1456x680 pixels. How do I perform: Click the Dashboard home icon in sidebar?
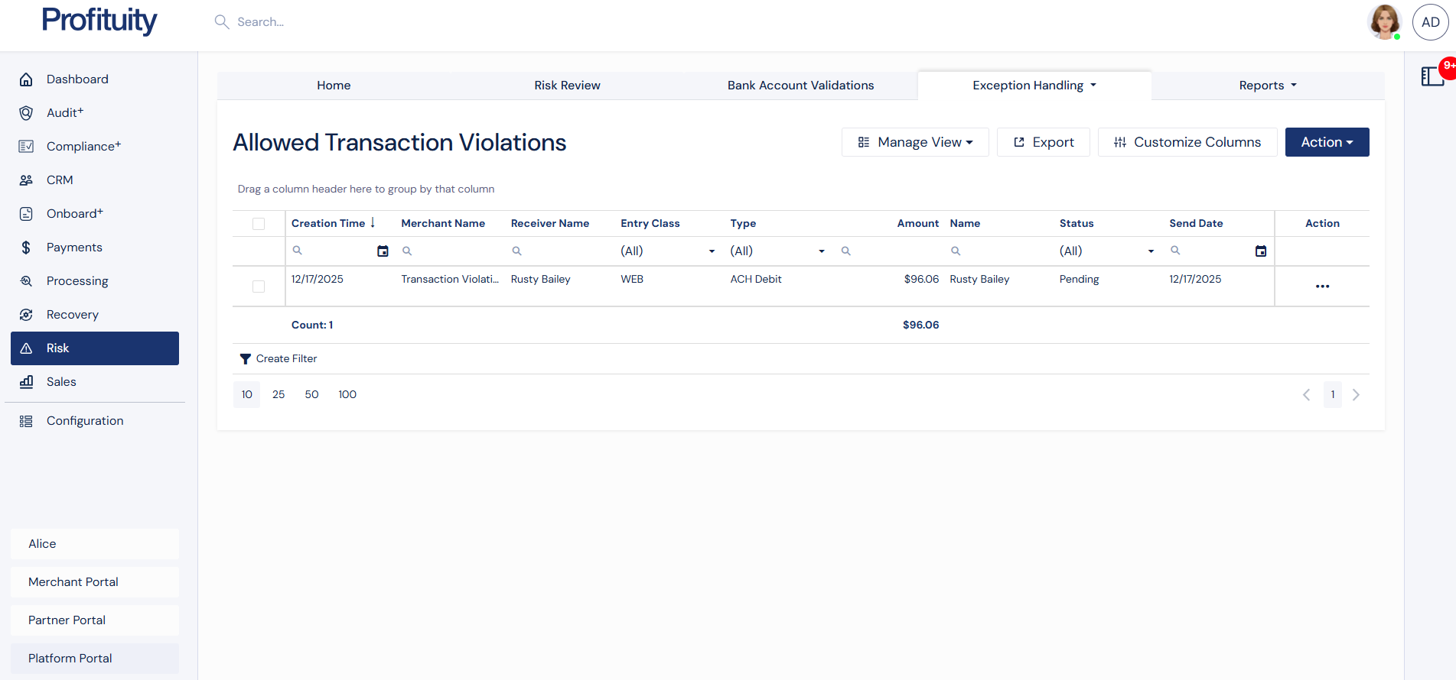tap(26, 79)
